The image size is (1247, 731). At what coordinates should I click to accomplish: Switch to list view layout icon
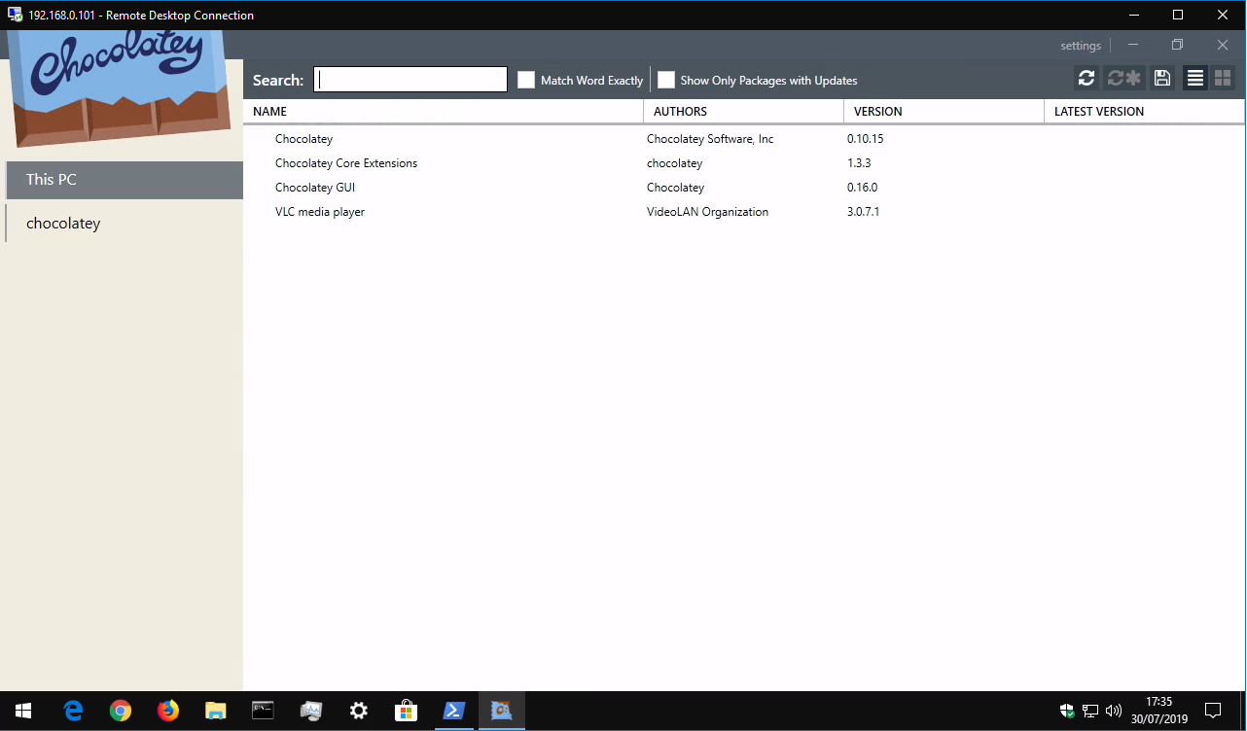point(1195,79)
